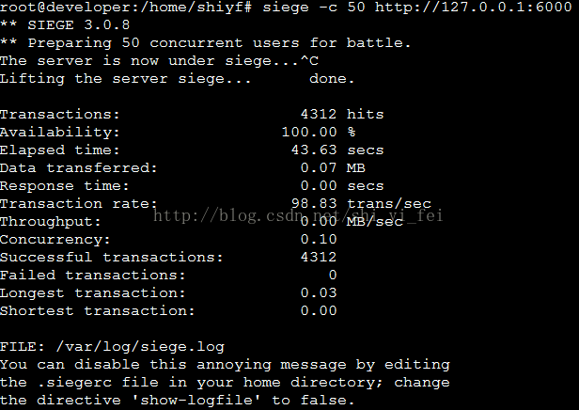The height and width of the screenshot is (410, 579).
Task: Click the Transaction rate label
Action: (79, 203)
